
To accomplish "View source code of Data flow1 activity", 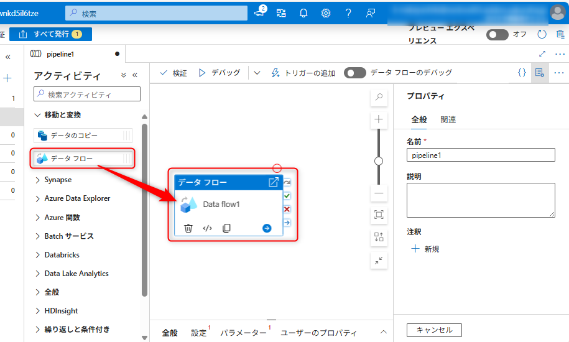I will (207, 228).
